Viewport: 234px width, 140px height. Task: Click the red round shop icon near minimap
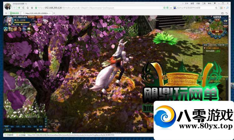(x=207, y=25)
